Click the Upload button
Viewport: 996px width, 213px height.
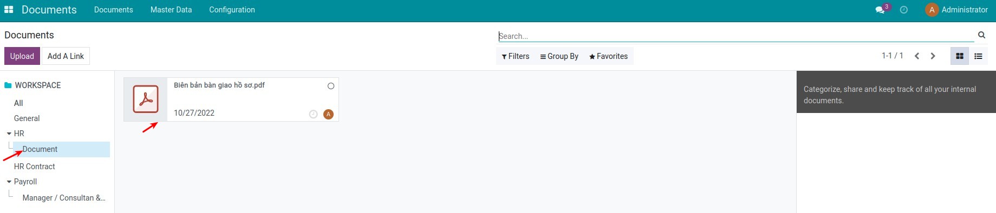22,56
